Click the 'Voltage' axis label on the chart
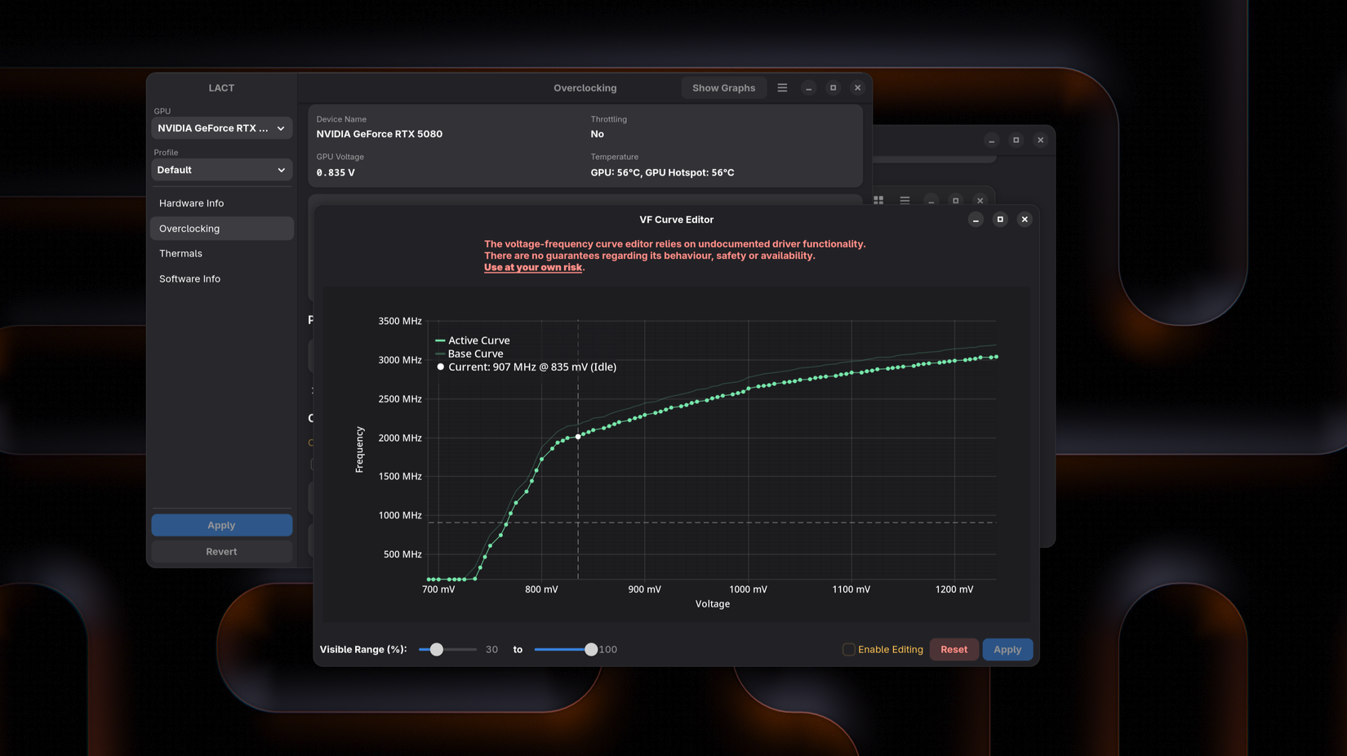Screen dimensions: 1347x756 713,604
